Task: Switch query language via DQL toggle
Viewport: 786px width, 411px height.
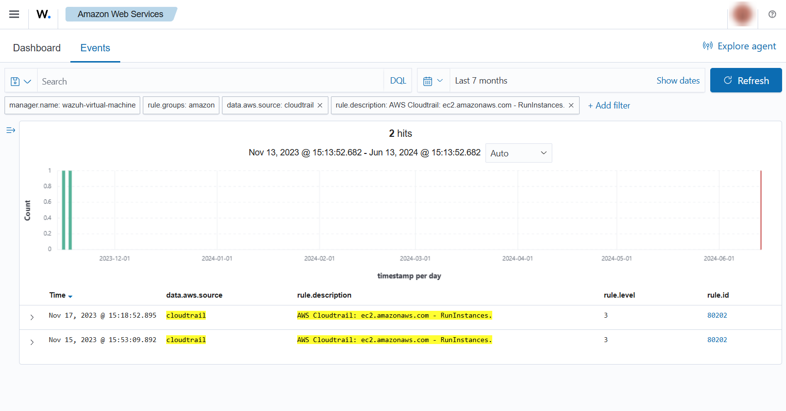Action: click(398, 81)
